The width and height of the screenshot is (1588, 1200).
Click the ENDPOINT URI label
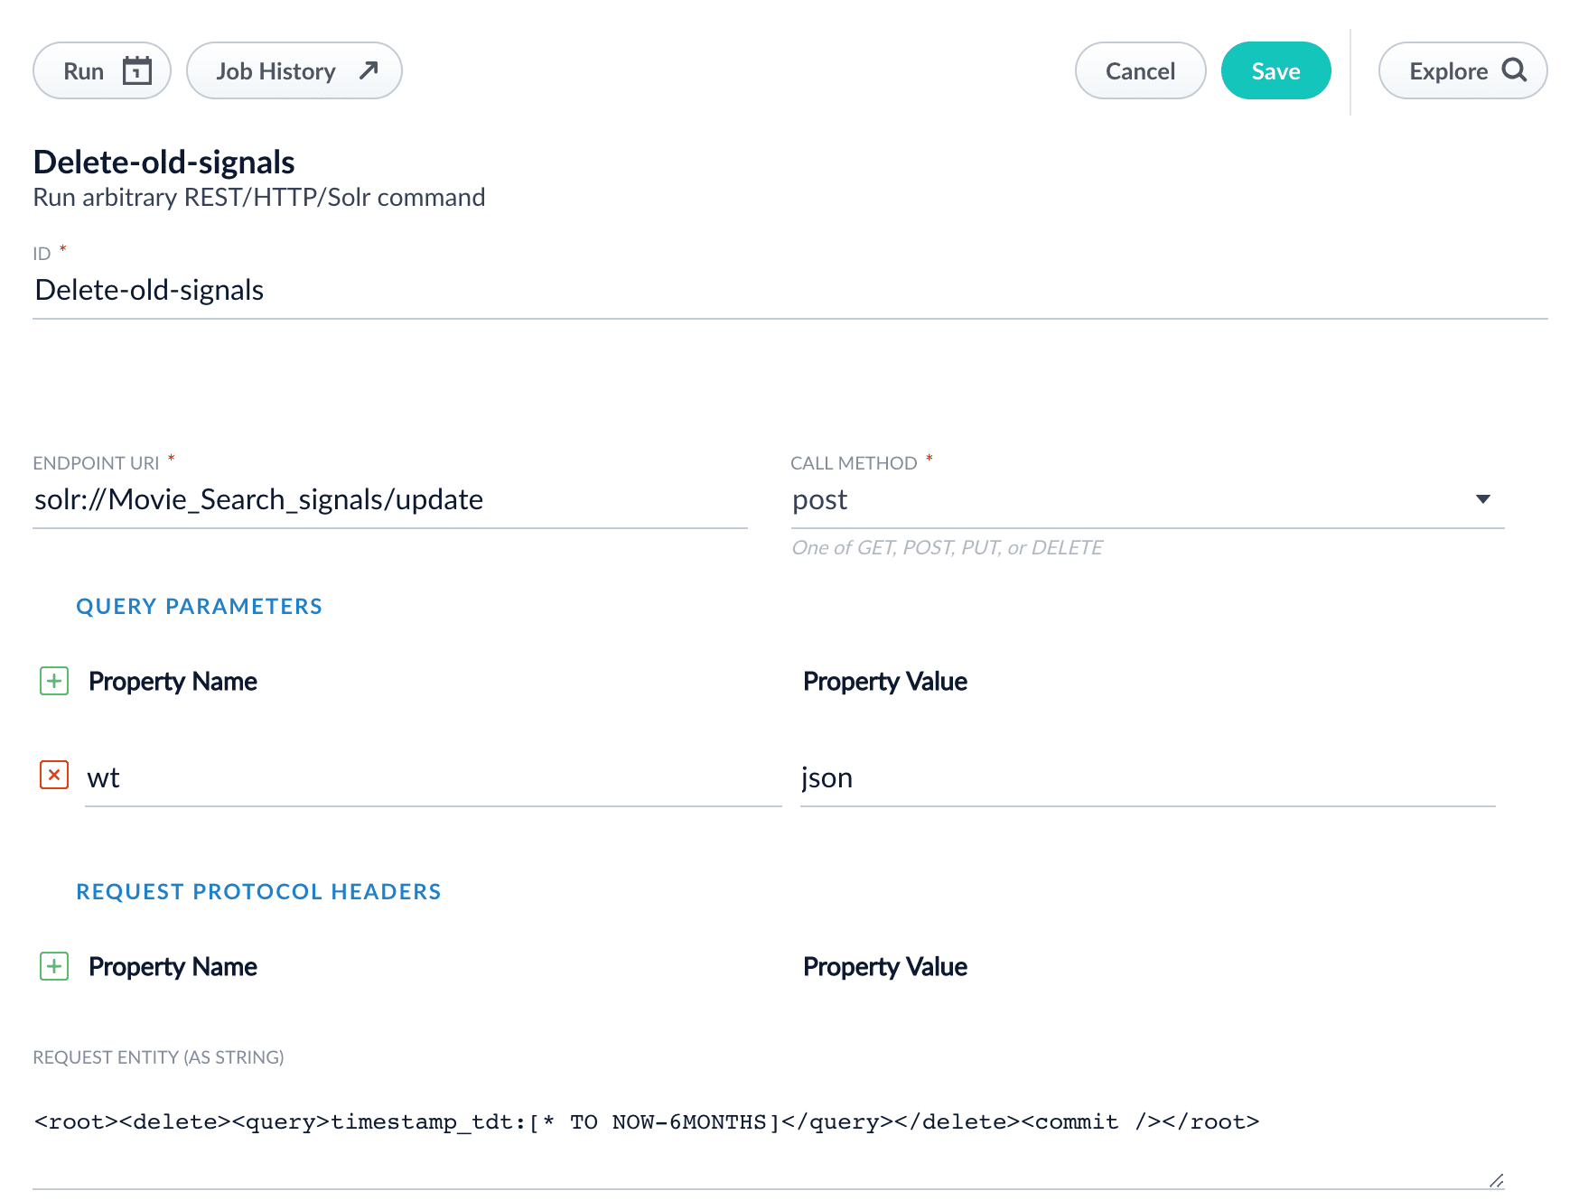click(x=96, y=463)
